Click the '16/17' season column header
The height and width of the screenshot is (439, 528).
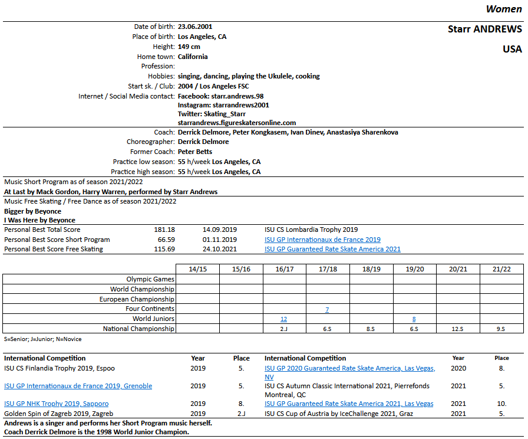(x=285, y=269)
